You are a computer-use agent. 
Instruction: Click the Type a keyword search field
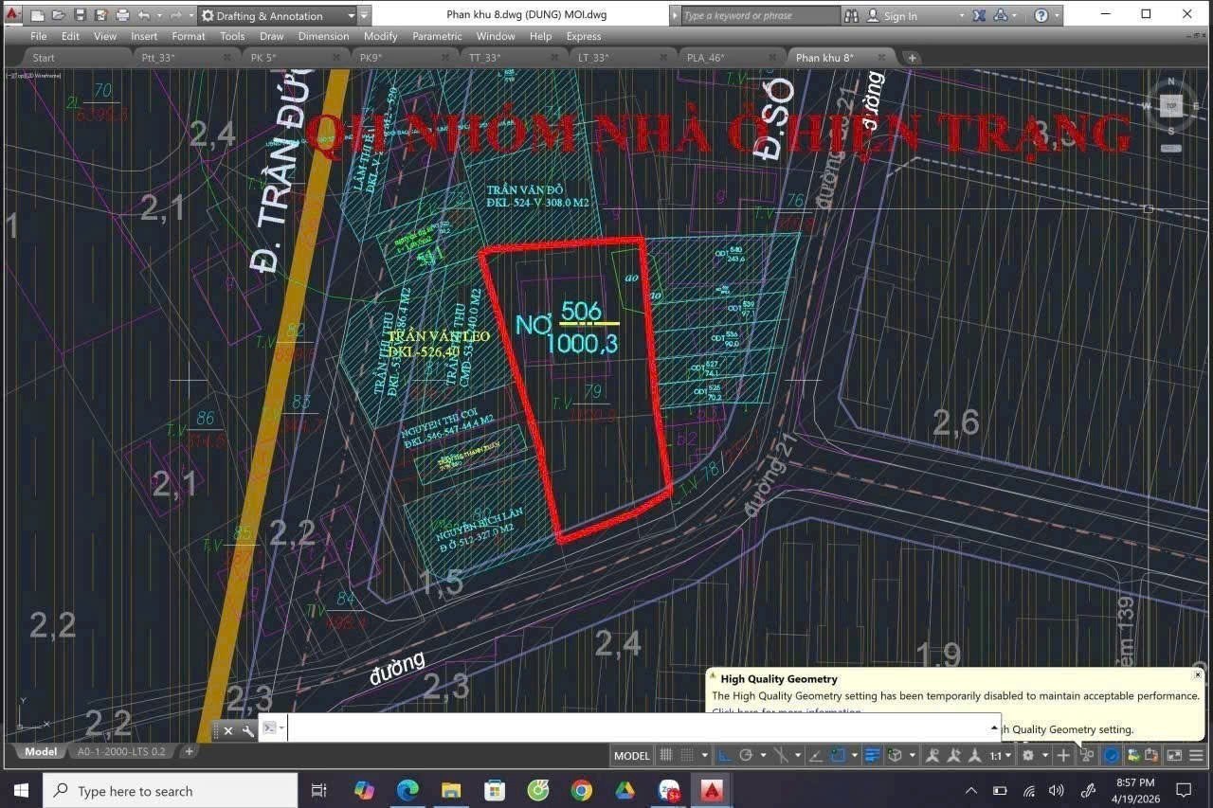coord(760,16)
